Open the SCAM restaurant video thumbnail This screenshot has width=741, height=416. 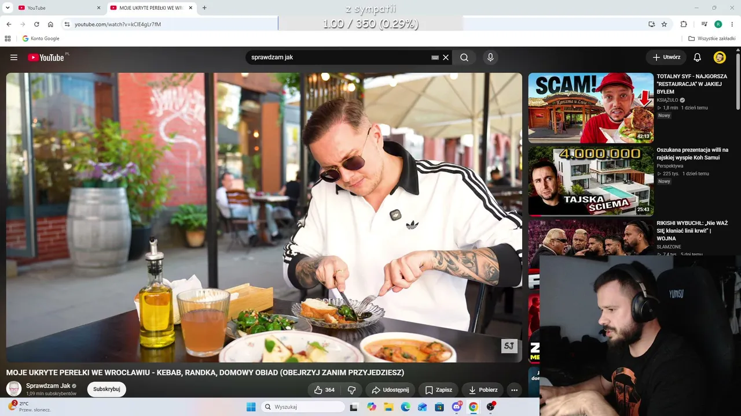point(590,108)
